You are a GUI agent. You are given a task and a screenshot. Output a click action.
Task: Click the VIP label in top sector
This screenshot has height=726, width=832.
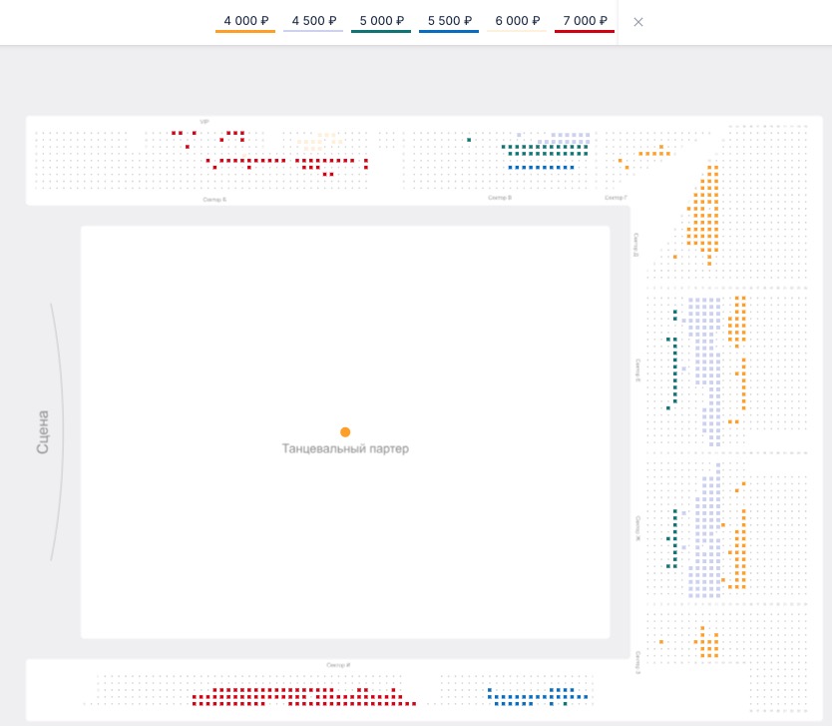[205, 122]
